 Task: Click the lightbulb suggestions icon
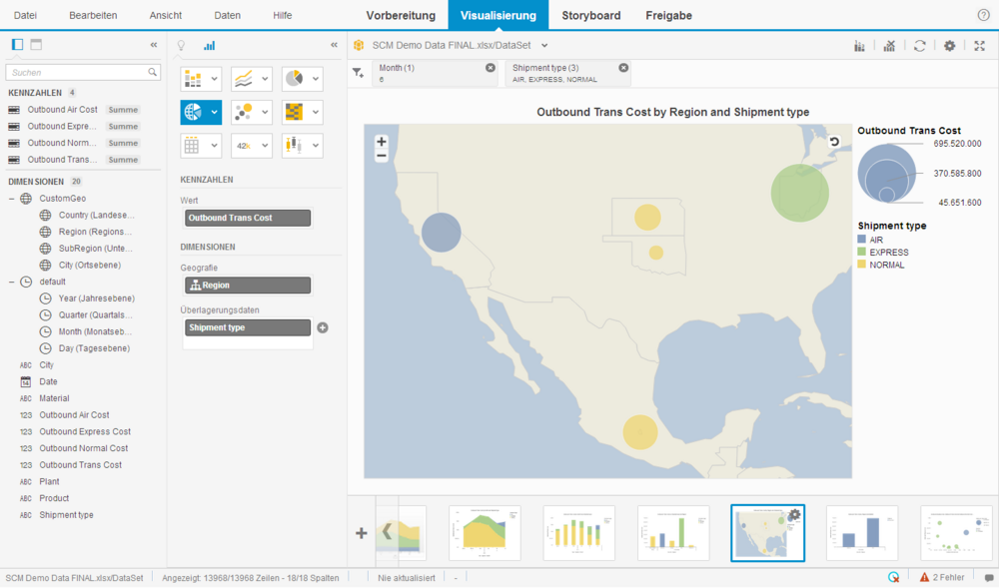coord(181,45)
